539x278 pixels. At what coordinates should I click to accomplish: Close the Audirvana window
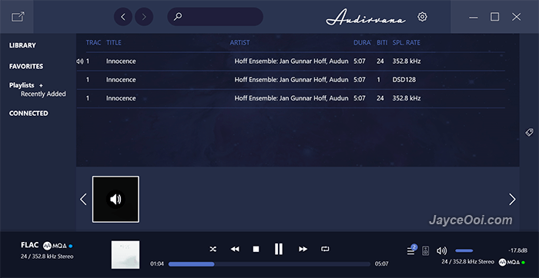(517, 17)
